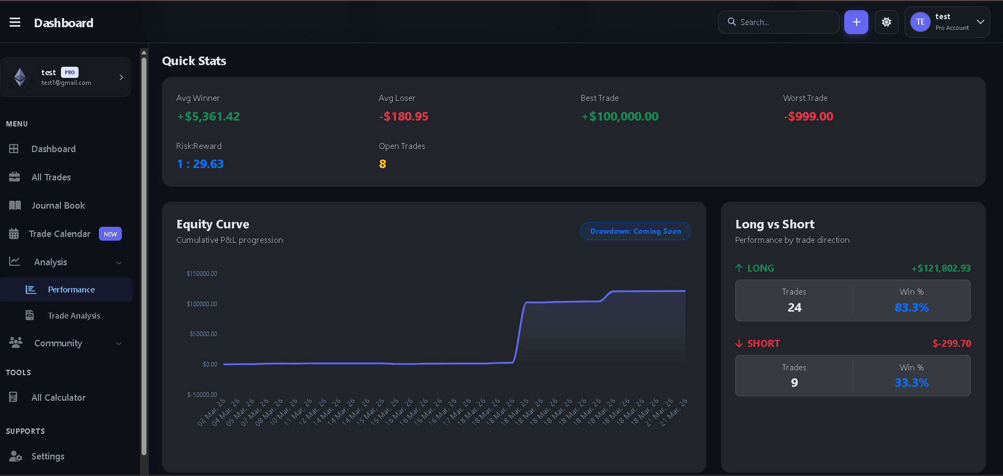1003x476 pixels.
Task: Expand the Community menu chevron
Action: point(119,344)
